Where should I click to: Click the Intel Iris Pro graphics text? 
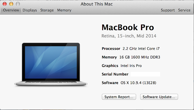(131, 66)
